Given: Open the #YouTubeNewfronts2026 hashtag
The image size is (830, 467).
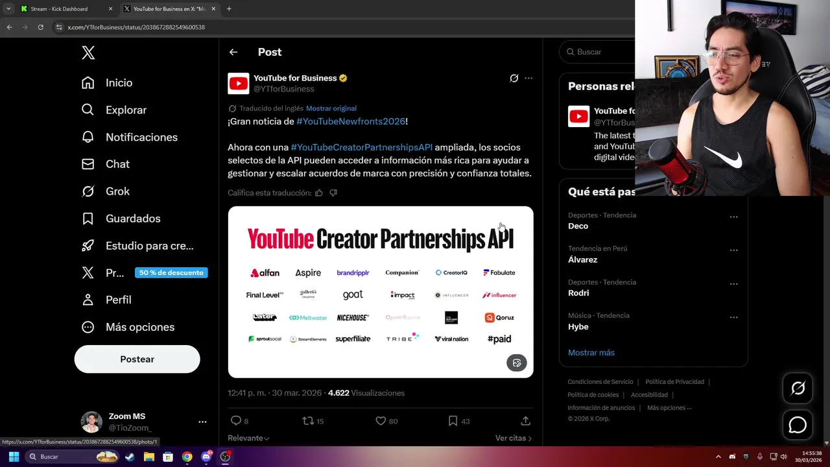Looking at the screenshot, I should pos(351,121).
